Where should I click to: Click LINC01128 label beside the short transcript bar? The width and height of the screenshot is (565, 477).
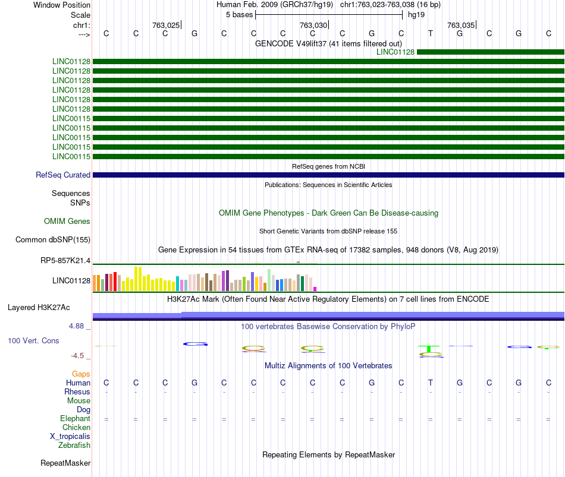pyautogui.click(x=395, y=52)
